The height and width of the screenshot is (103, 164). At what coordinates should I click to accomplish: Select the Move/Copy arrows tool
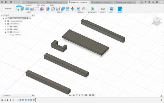[x=73, y=9]
